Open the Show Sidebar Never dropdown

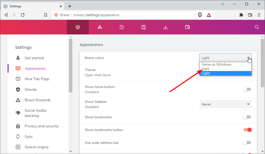pos(226,104)
